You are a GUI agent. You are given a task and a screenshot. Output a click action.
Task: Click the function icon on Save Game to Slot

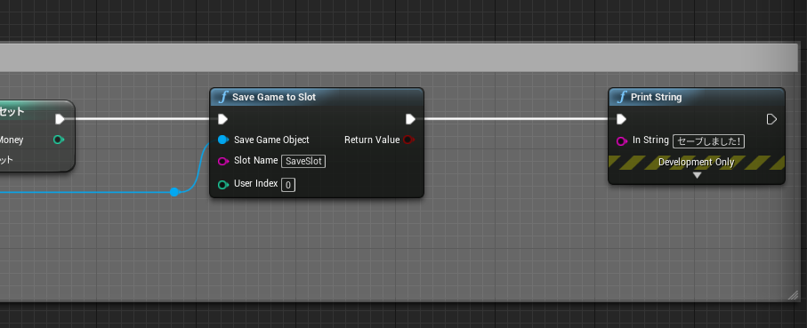223,97
